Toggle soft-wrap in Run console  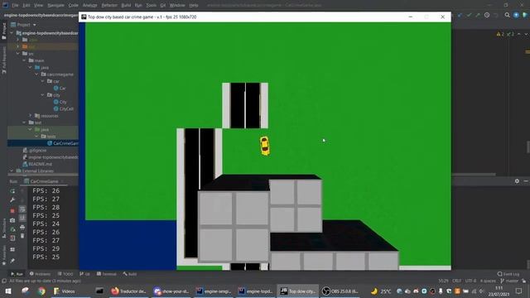22,209
